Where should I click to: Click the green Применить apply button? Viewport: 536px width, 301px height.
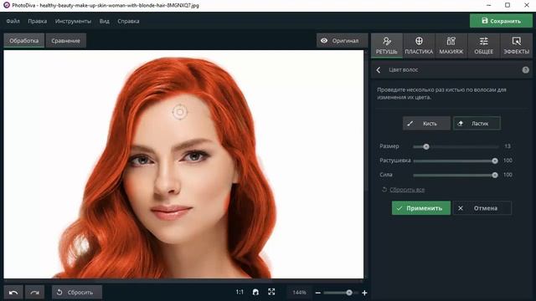(421, 208)
